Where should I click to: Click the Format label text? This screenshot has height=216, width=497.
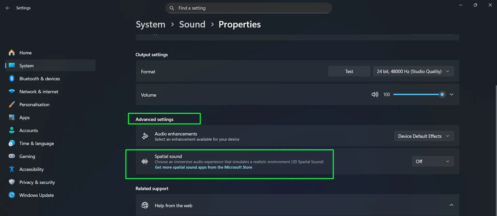[148, 71]
